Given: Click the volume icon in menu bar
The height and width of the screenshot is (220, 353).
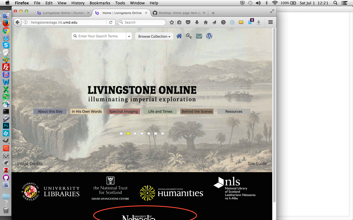Looking at the screenshot, I should pos(258,3).
